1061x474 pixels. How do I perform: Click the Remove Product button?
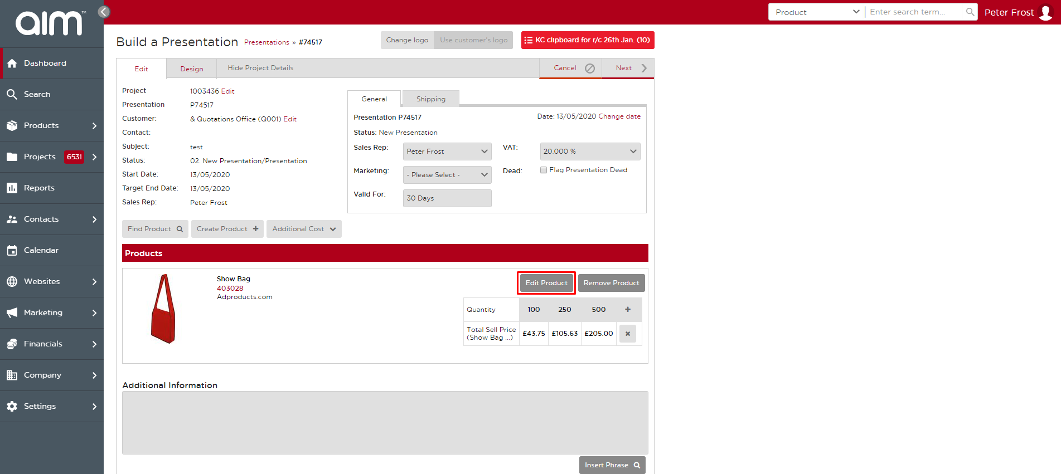click(x=612, y=283)
